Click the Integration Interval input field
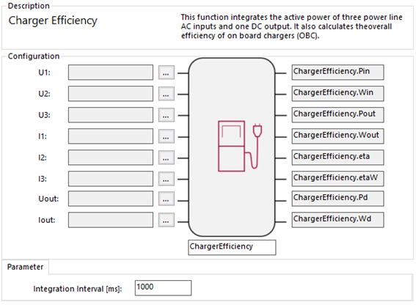The height and width of the screenshot is (305, 416). 163,287
